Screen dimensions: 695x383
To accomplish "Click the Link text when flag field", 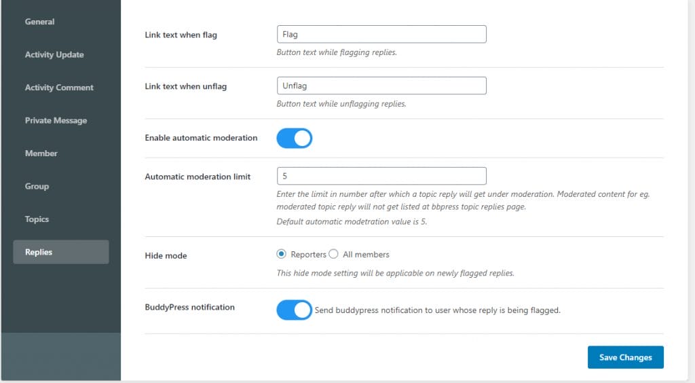I will pos(381,35).
